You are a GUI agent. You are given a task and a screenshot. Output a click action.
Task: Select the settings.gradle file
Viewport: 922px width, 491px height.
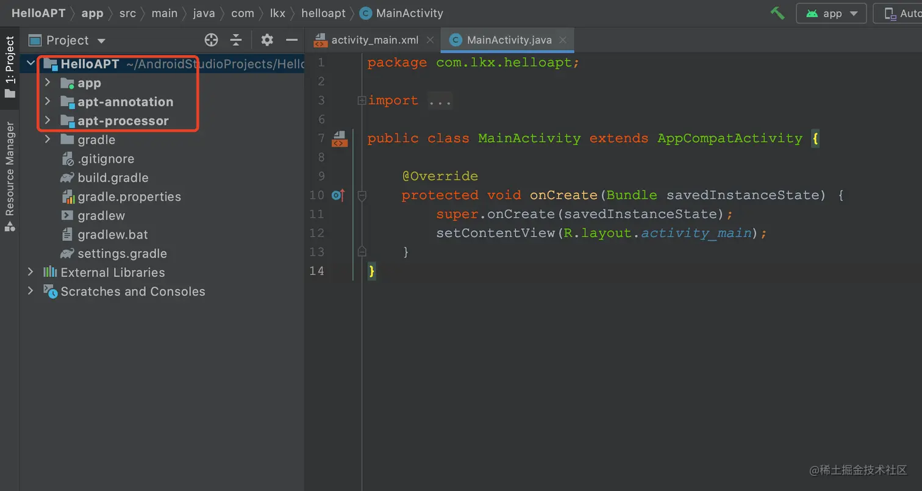tap(122, 254)
